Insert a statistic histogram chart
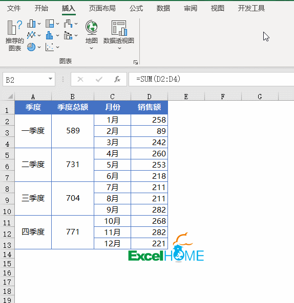Image resolution: width=294 pixels, height=303 pixels. 52,35
